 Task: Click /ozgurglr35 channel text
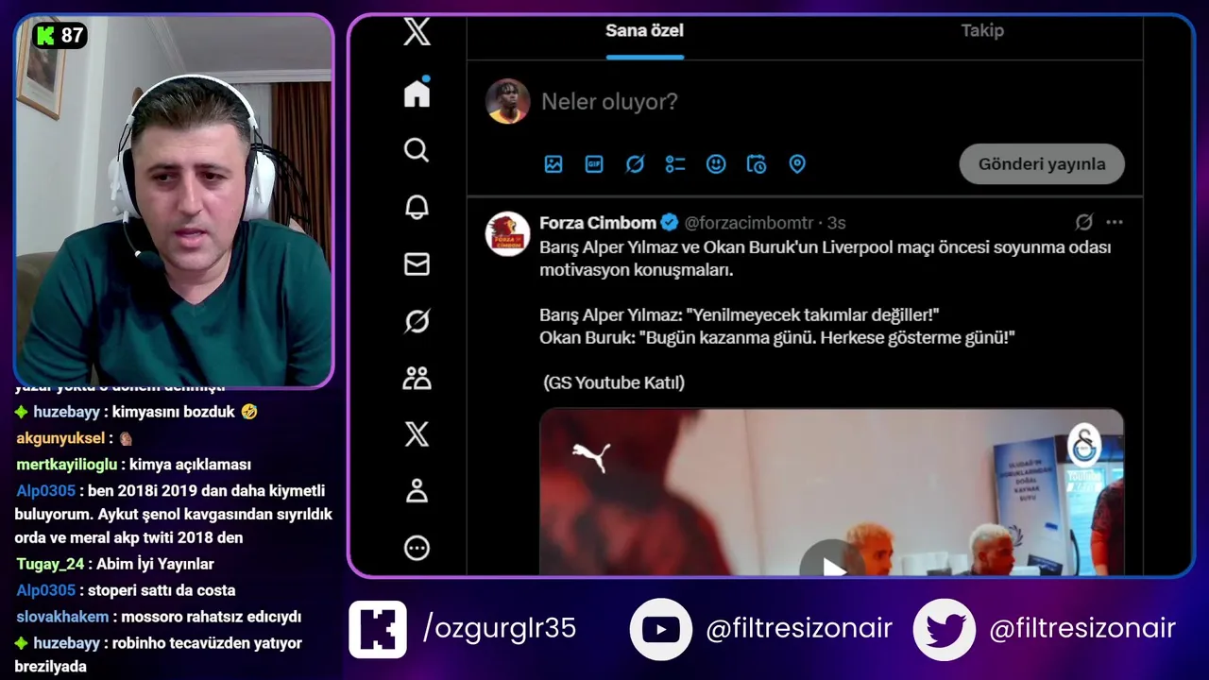pyautogui.click(x=500, y=629)
